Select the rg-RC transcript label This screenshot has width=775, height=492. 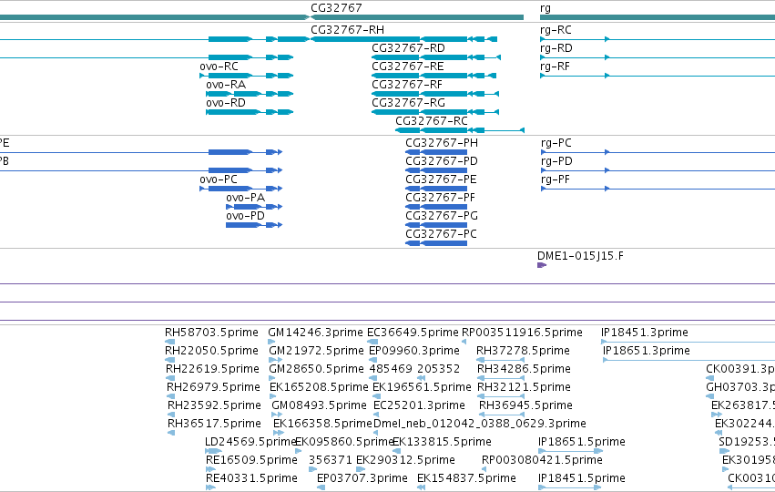(556, 30)
